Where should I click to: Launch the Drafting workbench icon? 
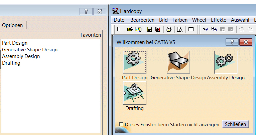point(135,93)
